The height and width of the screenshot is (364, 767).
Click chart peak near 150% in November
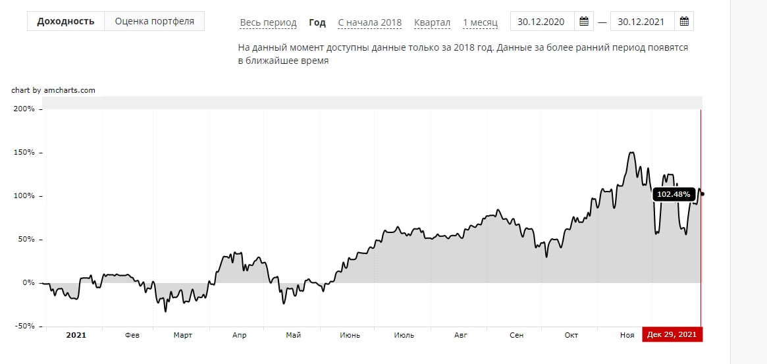[x=632, y=153]
